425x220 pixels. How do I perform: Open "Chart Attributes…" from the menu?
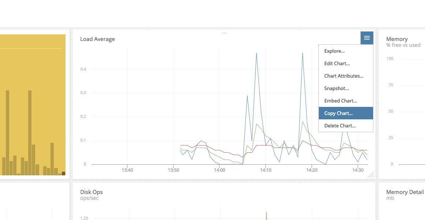coord(344,76)
